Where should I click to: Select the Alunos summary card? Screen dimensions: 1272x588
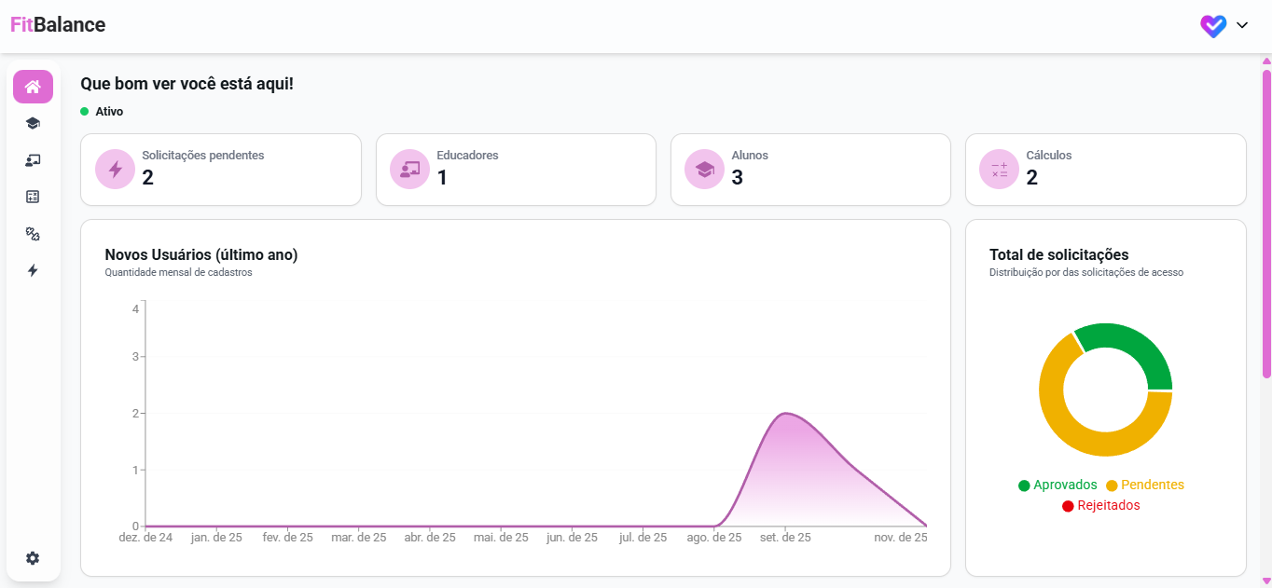point(810,170)
